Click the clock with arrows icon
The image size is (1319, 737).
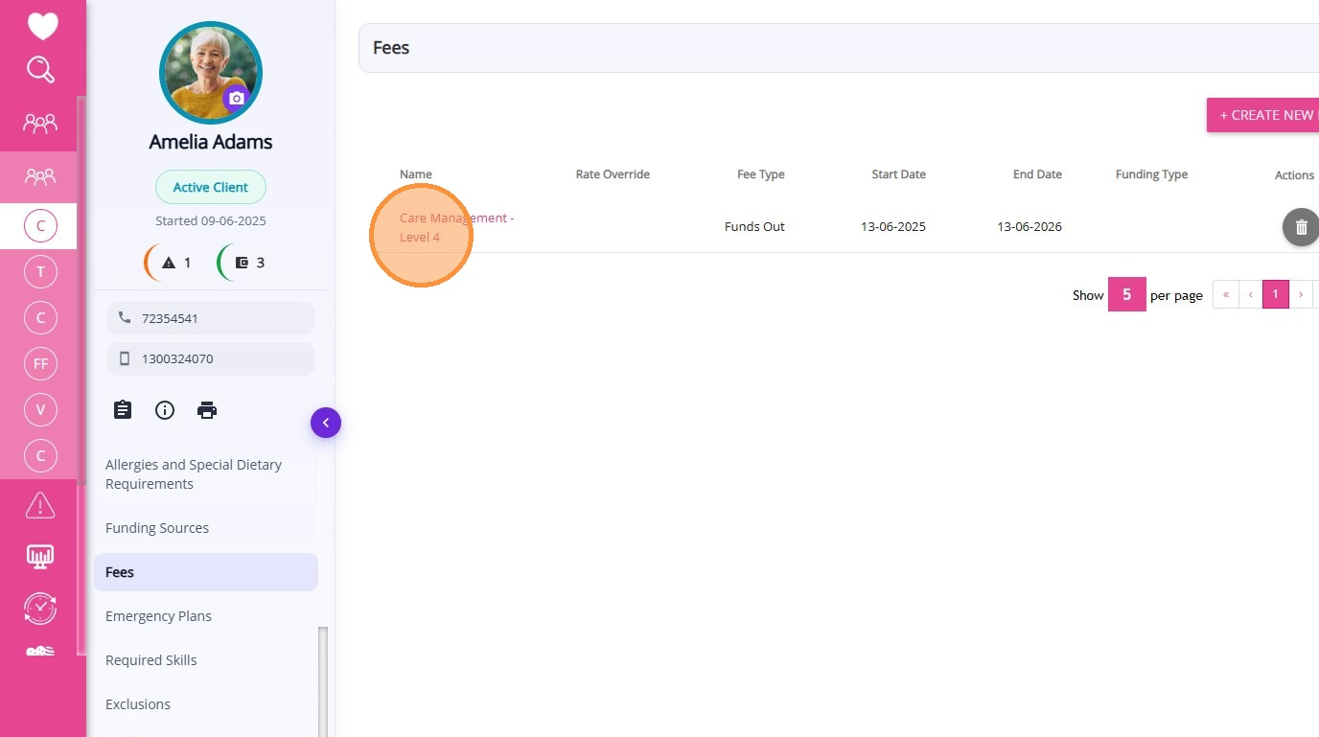pos(40,608)
